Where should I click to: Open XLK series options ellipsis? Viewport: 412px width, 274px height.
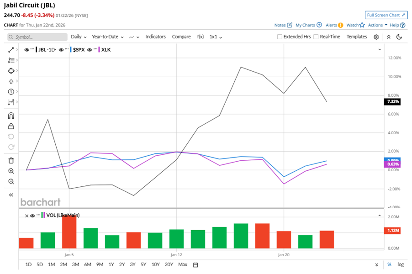[95, 49]
